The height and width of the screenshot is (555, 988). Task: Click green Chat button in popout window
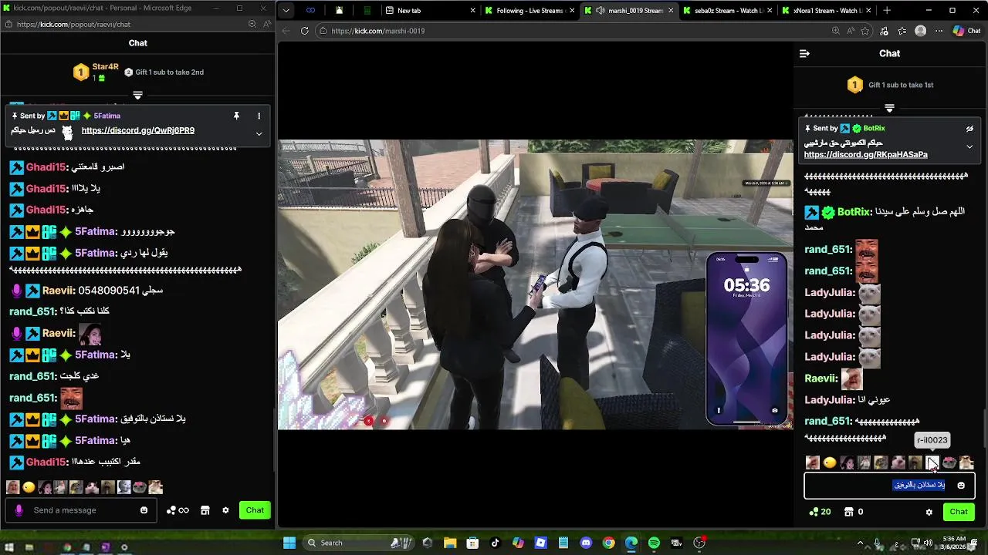point(255,510)
